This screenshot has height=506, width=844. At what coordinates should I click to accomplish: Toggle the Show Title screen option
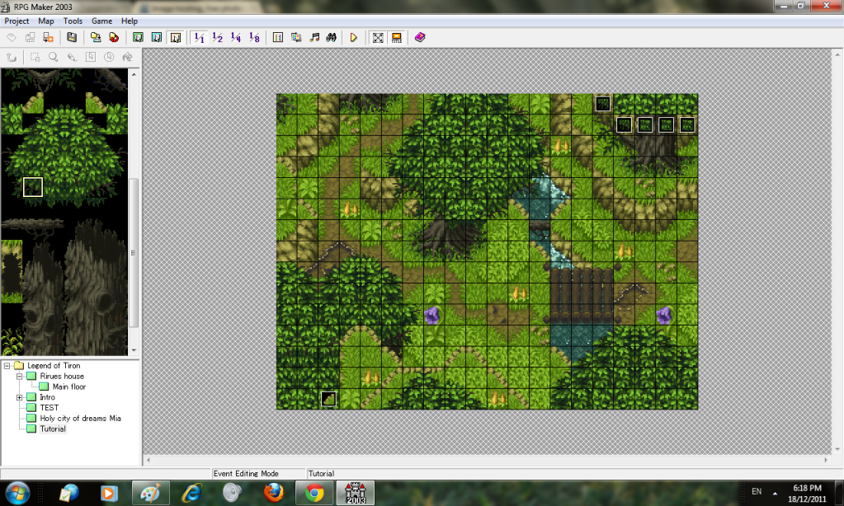coord(396,37)
